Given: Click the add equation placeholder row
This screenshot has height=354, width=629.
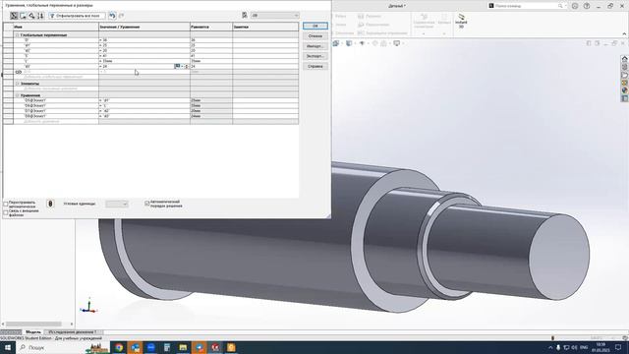Looking at the screenshot, I should click(x=56, y=121).
